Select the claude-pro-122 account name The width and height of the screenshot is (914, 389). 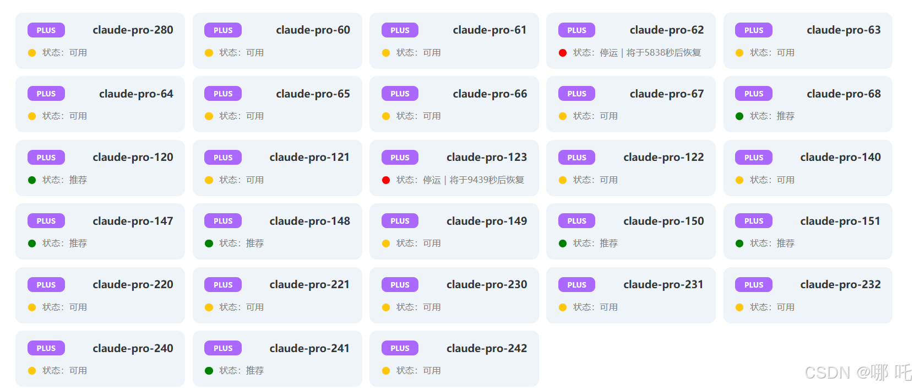click(x=663, y=158)
